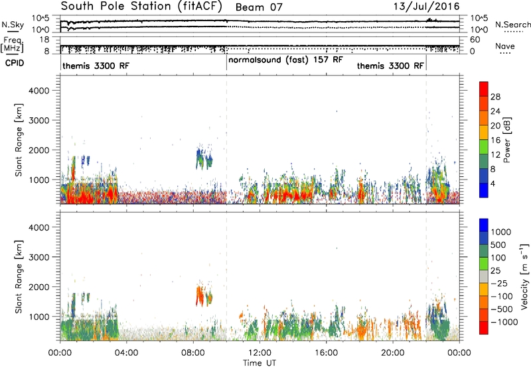Click the lower panel 'Slant Range [km]' label
Screen dimensions: 531x367
click(x=19, y=277)
